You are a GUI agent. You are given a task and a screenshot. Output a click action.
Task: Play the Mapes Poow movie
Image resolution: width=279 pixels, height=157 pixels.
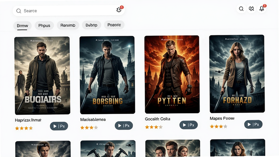(253, 124)
